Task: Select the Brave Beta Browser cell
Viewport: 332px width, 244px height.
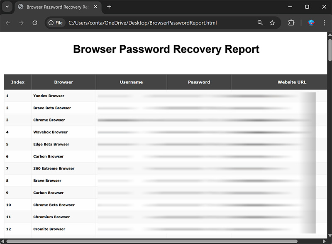Action: click(x=63, y=108)
